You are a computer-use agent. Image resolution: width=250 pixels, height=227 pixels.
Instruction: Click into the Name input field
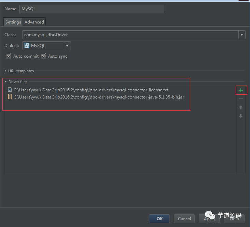click(92, 9)
